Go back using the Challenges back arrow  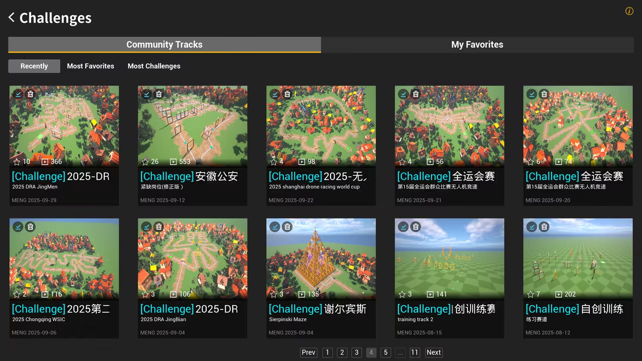[12, 18]
